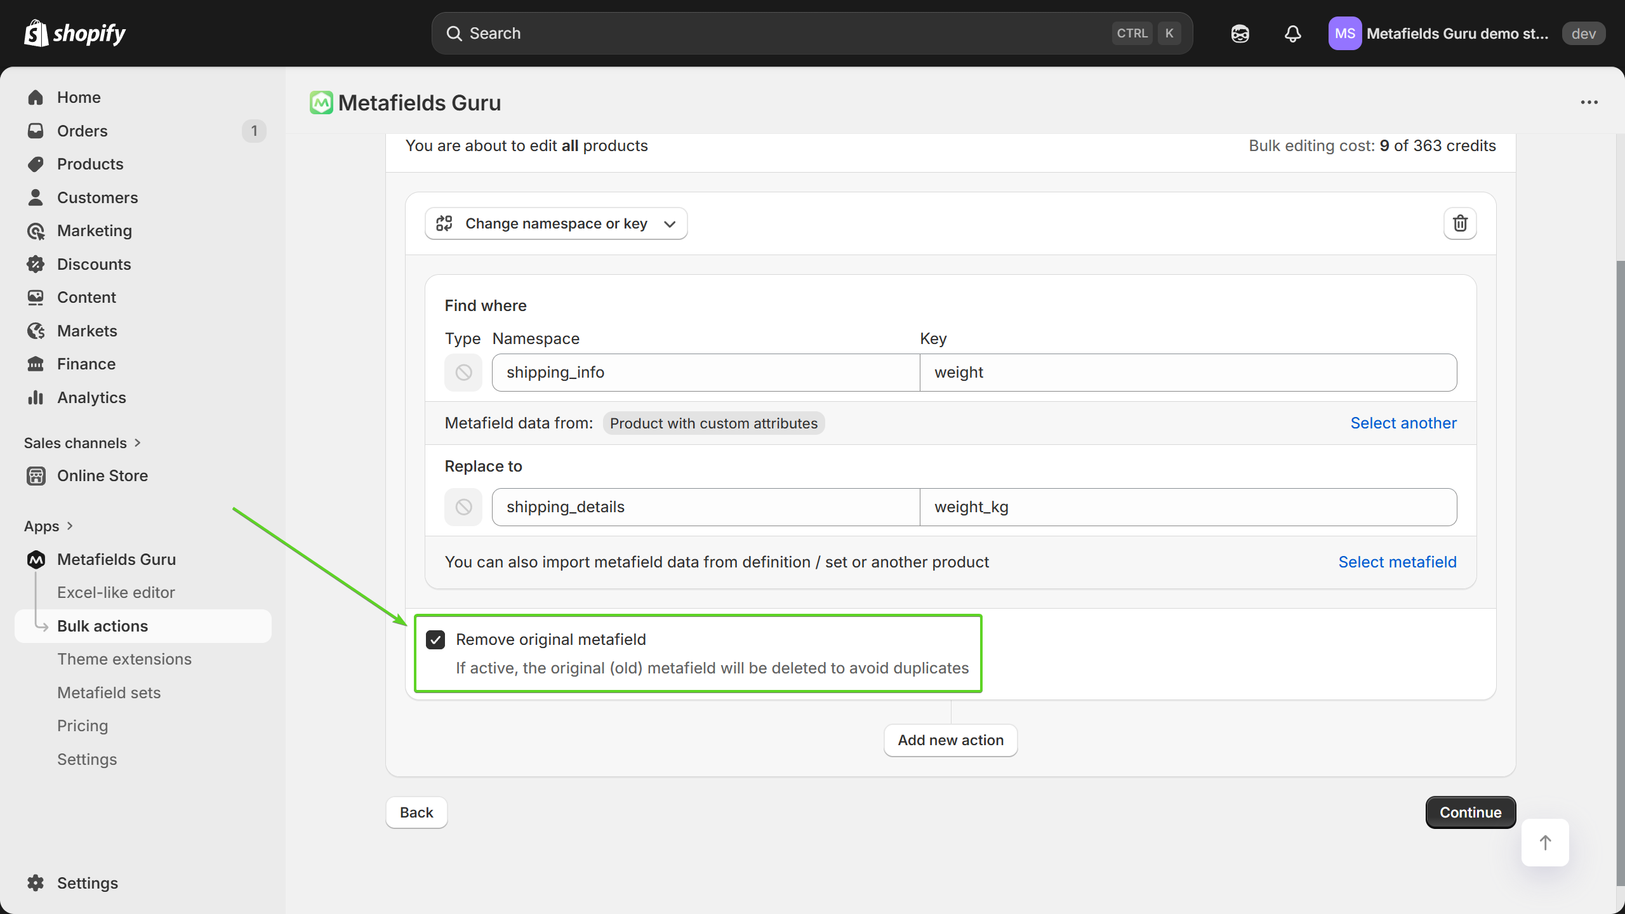Expand the Apps section chevron
This screenshot has width=1625, height=914.
[x=70, y=526]
